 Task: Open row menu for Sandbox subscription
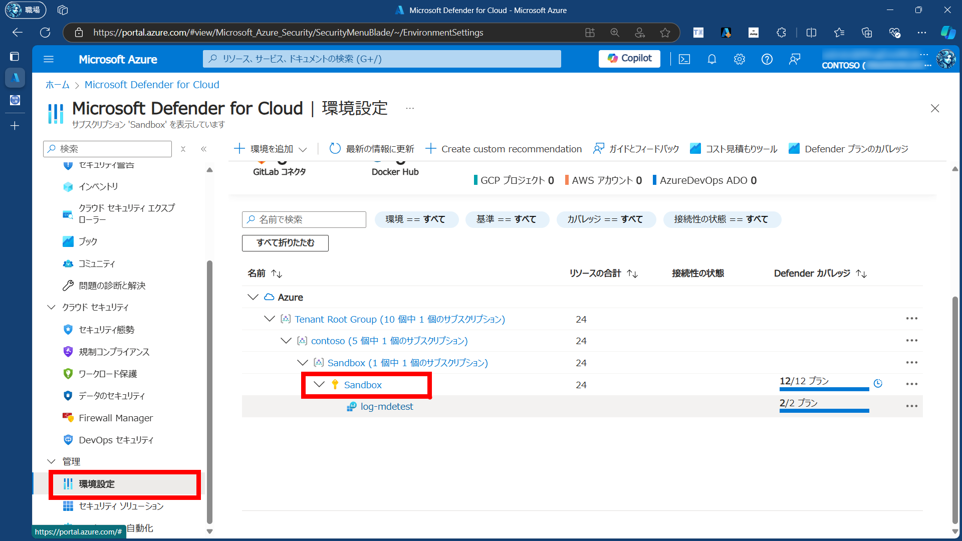point(912,384)
